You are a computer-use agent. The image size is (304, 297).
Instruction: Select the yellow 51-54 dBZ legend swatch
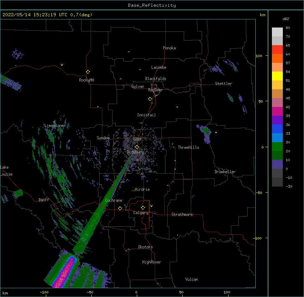[x=277, y=76]
